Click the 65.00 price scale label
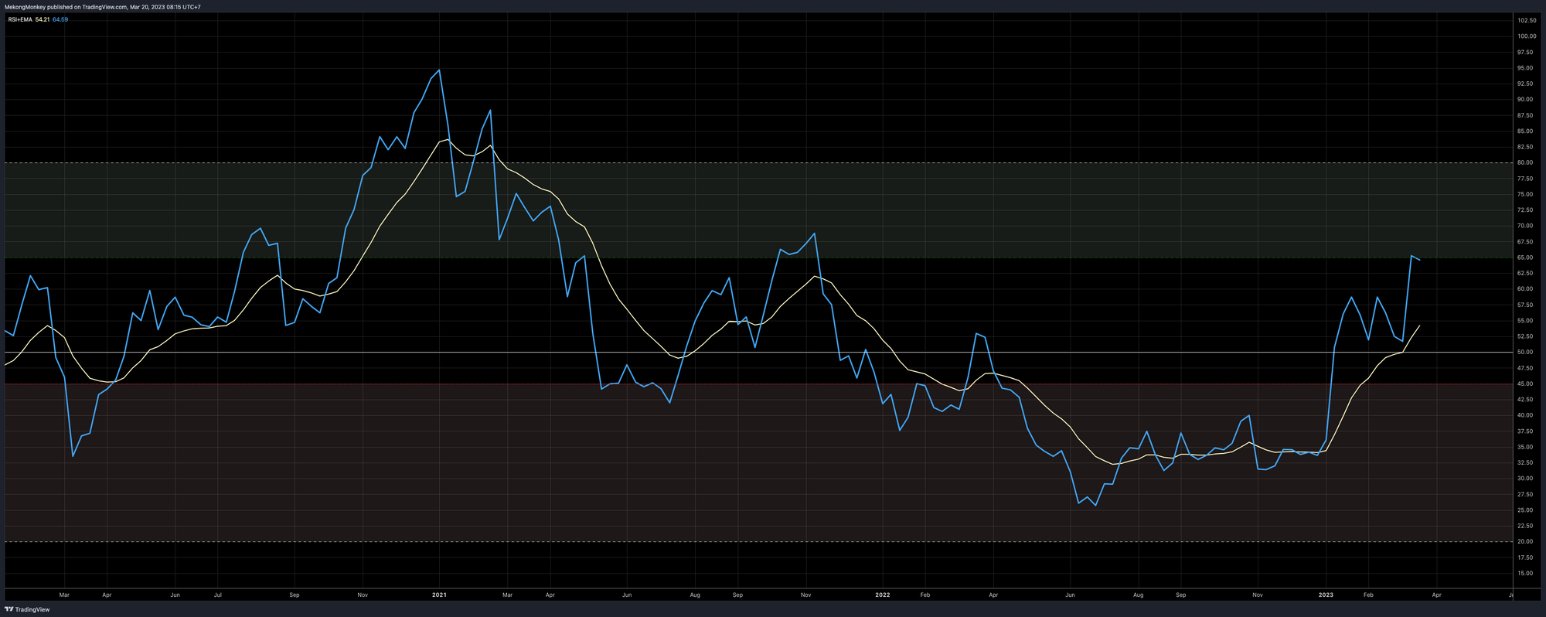1546x617 pixels. click(1525, 257)
